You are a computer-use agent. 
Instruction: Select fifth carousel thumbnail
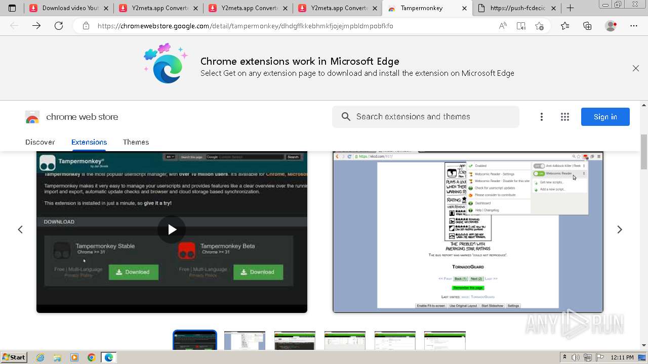[395, 340]
